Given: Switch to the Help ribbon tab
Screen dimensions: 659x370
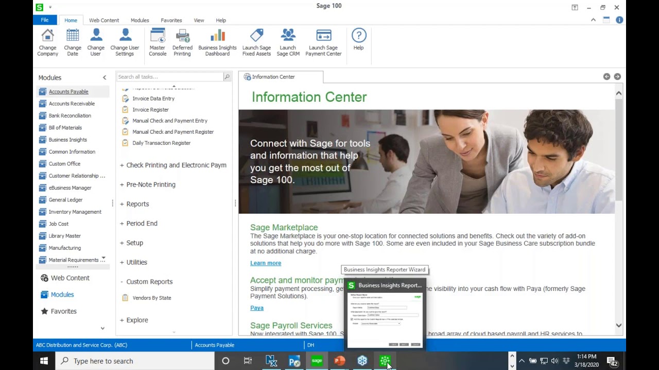Looking at the screenshot, I should [221, 21].
